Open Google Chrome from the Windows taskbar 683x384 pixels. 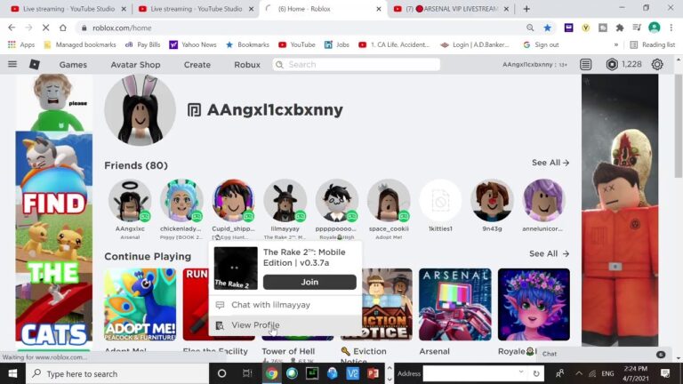pos(271,373)
